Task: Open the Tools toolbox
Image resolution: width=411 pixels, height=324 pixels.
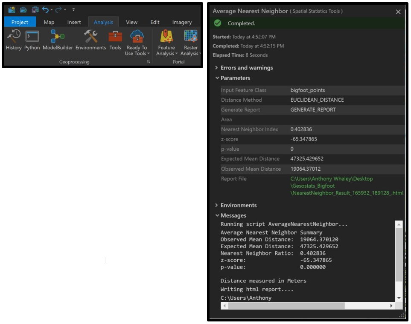Action: pyautogui.click(x=115, y=40)
